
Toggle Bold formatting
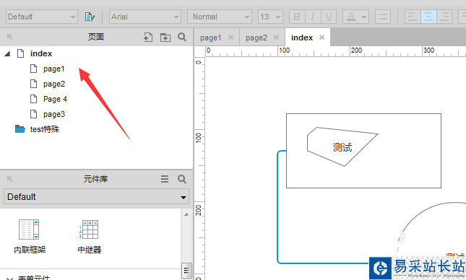297,17
